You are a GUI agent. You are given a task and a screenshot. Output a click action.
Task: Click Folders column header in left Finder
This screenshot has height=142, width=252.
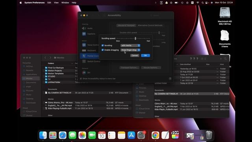tap(51, 64)
